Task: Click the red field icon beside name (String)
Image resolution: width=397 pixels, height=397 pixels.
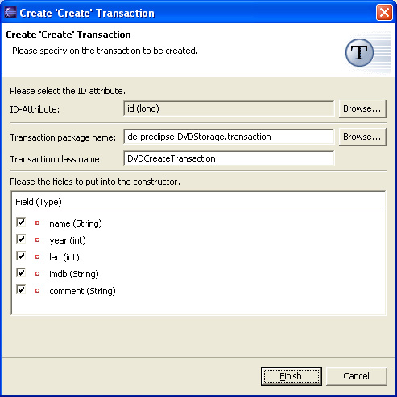Action: [x=37, y=223]
